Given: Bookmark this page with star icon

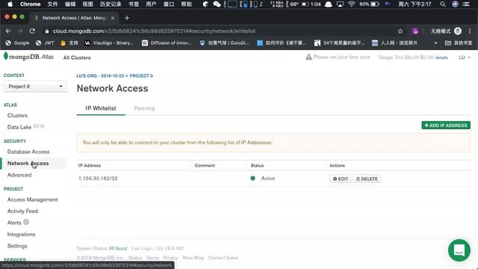Looking at the screenshot, I should 400,31.
